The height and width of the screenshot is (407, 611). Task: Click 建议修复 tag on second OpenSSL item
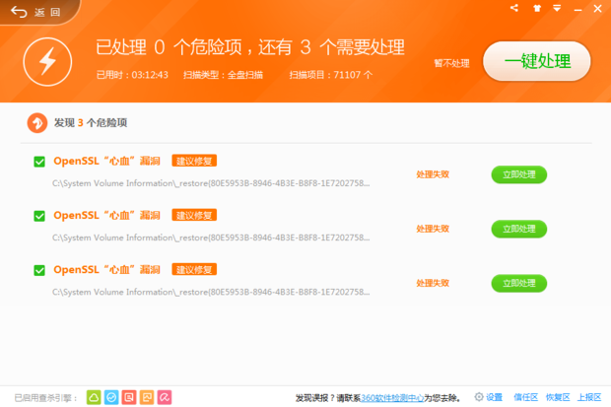tap(194, 215)
